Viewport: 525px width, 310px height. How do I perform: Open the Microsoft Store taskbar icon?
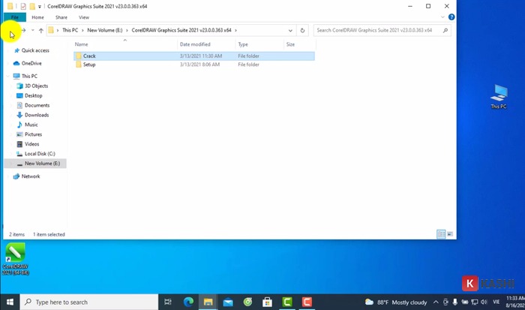click(267, 302)
